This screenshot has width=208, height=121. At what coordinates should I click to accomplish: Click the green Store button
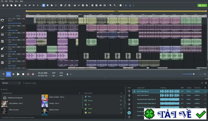click(x=202, y=5)
